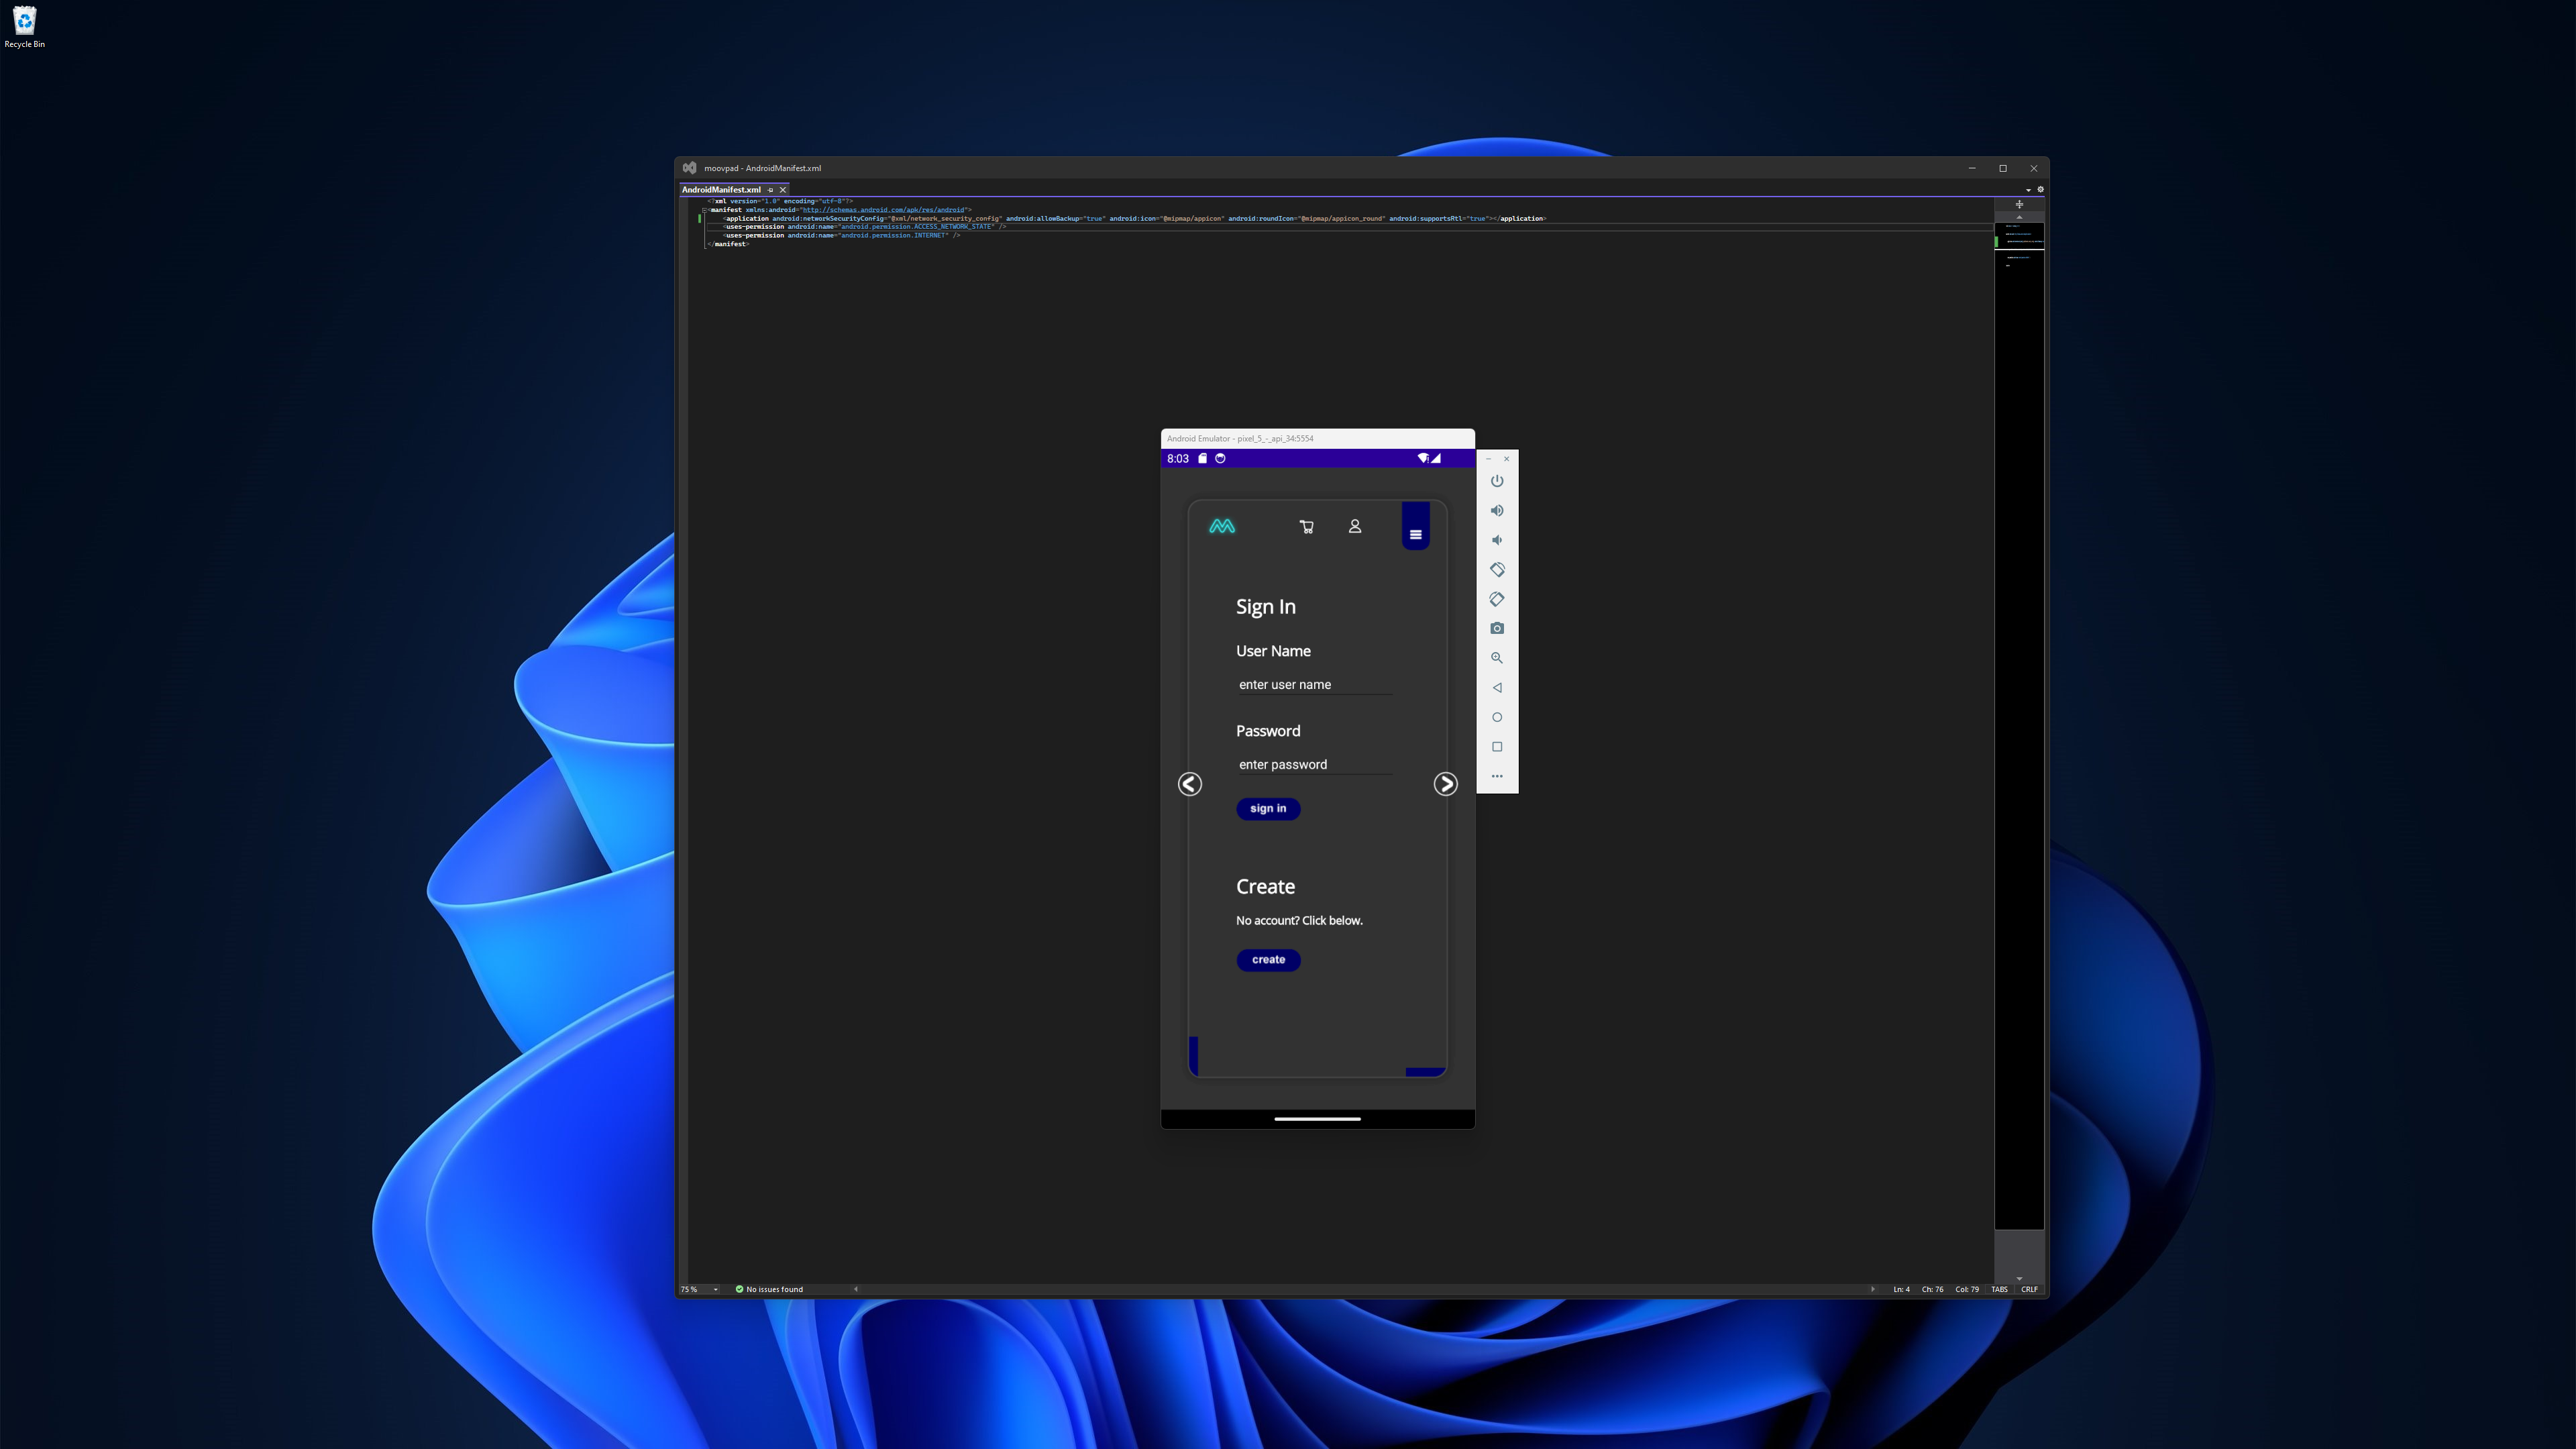Raise the emulator volume with speaker icon

coord(1497,511)
